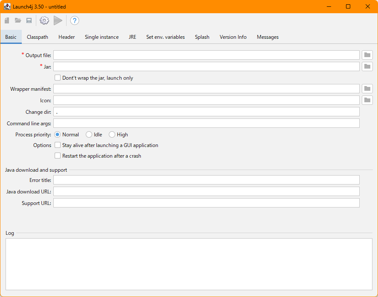Open a configuration via folder toolbar icon
Image resolution: width=378 pixels, height=297 pixels.
click(18, 20)
